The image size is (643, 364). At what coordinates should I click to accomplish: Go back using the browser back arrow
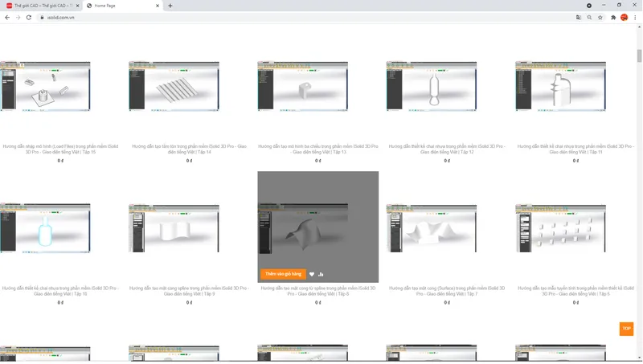(7, 18)
